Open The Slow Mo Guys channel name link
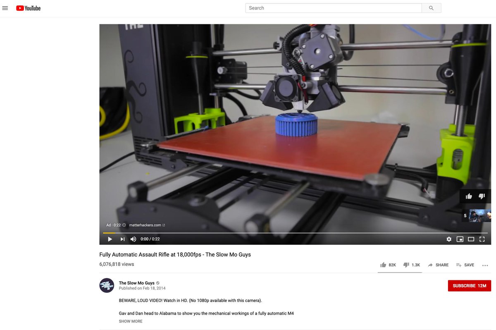 click(x=137, y=283)
